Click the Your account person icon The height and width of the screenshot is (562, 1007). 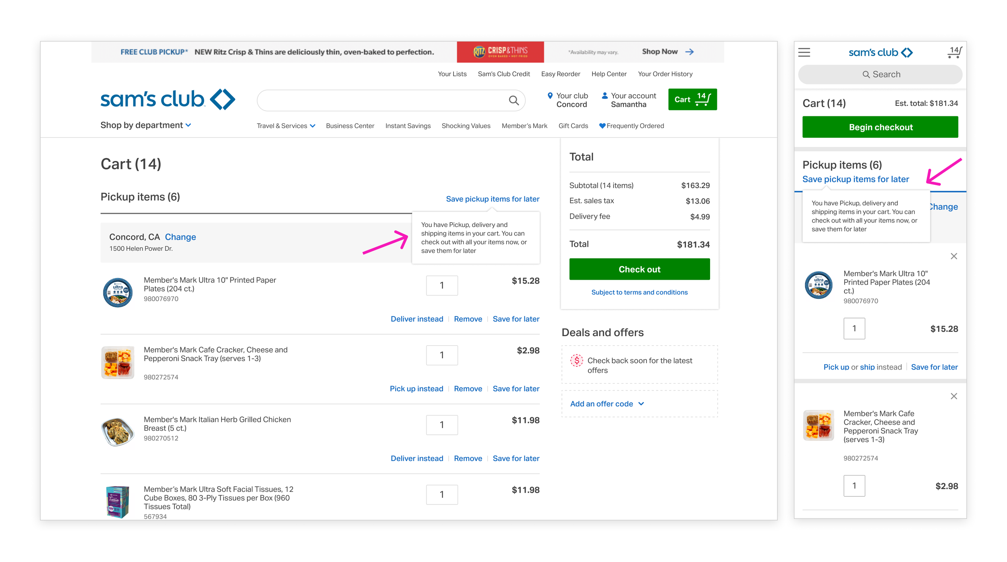(604, 96)
